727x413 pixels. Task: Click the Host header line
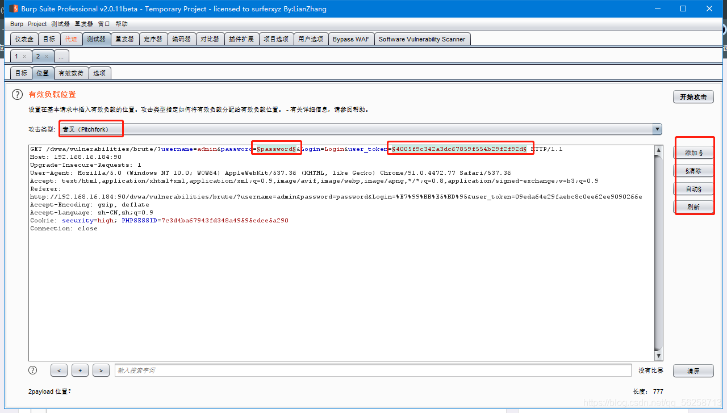pos(76,157)
